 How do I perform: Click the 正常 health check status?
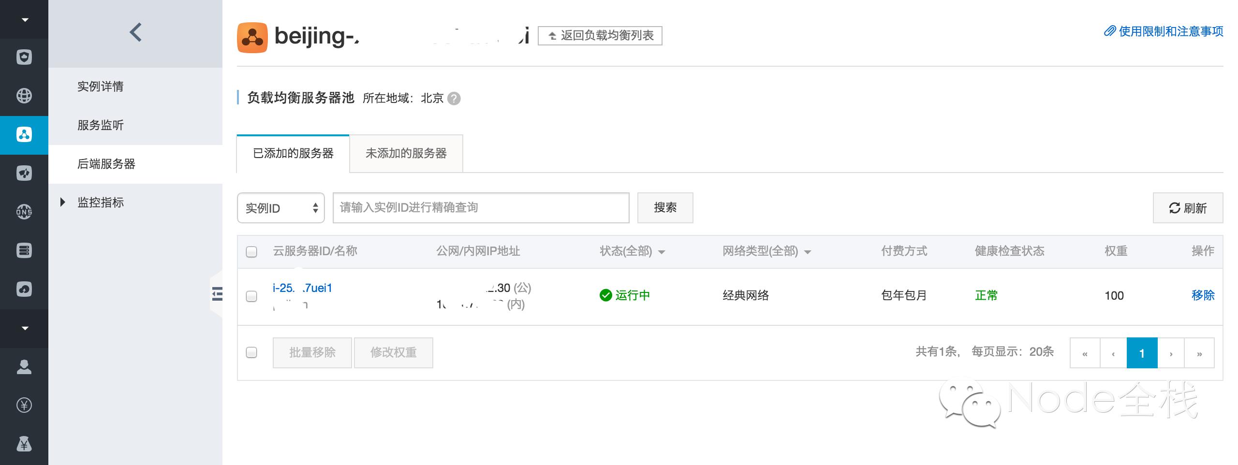(986, 295)
